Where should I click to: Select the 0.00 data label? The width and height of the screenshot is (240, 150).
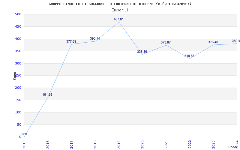coord(24,134)
